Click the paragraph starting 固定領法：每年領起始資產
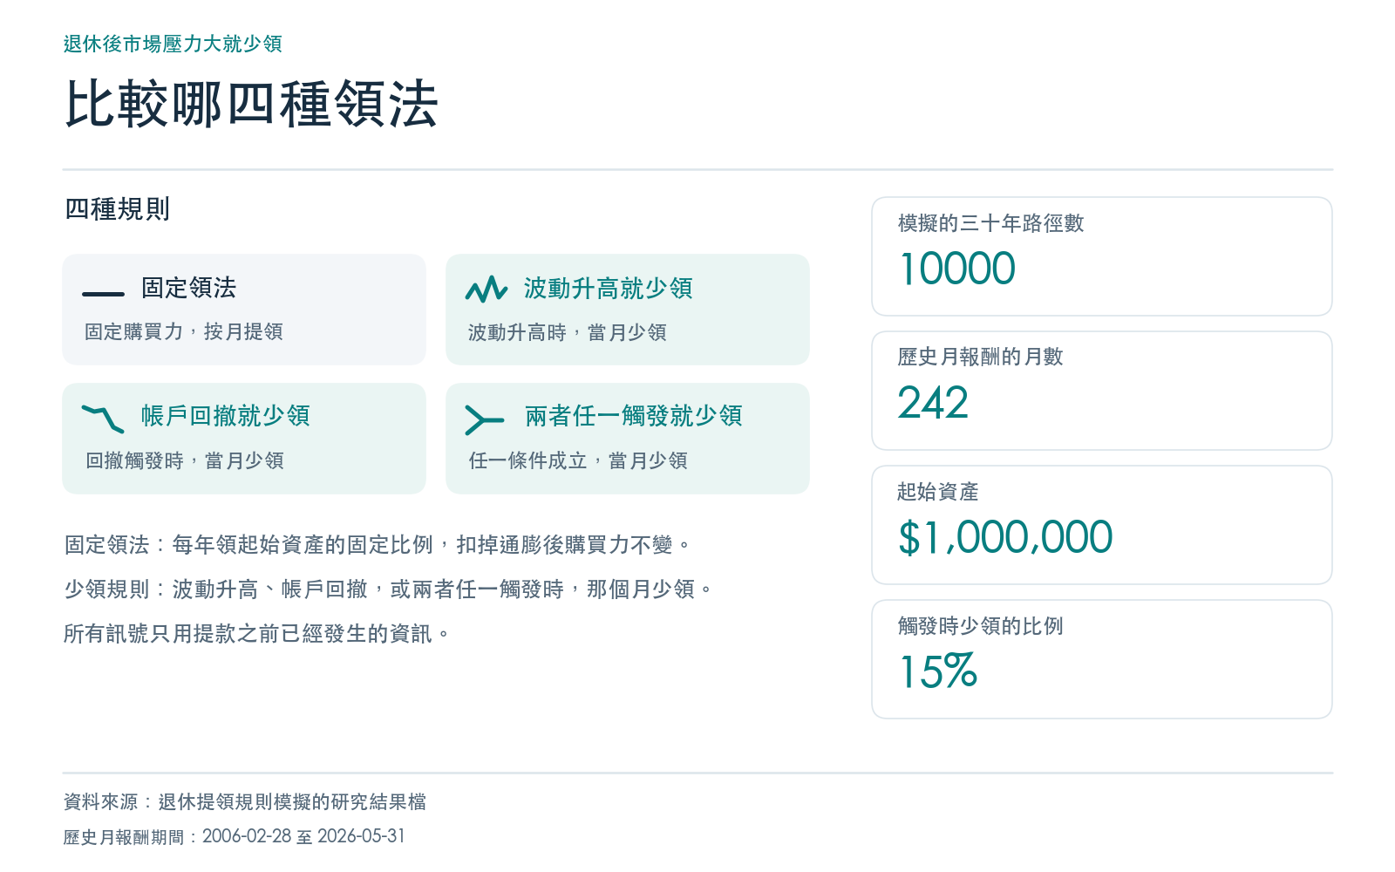 [378, 545]
